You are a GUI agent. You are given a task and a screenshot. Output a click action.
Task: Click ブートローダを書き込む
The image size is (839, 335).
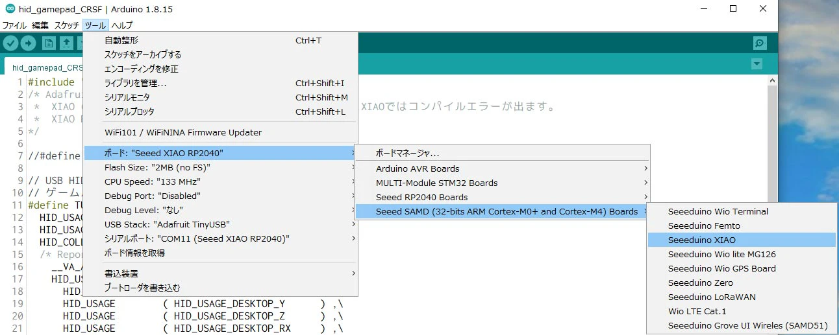(x=220, y=288)
